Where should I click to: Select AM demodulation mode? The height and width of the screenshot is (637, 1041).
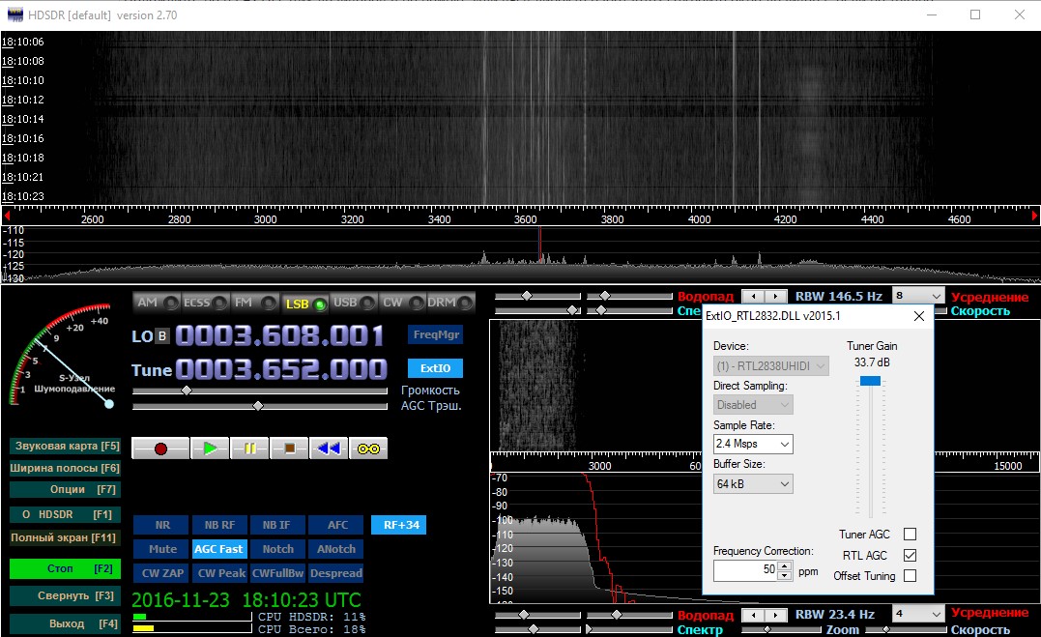click(x=157, y=303)
